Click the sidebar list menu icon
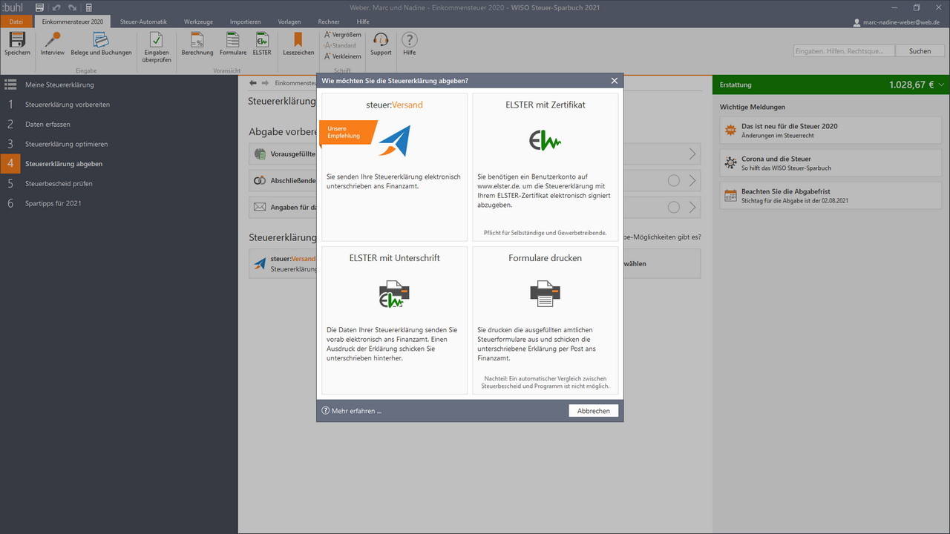 (10, 85)
